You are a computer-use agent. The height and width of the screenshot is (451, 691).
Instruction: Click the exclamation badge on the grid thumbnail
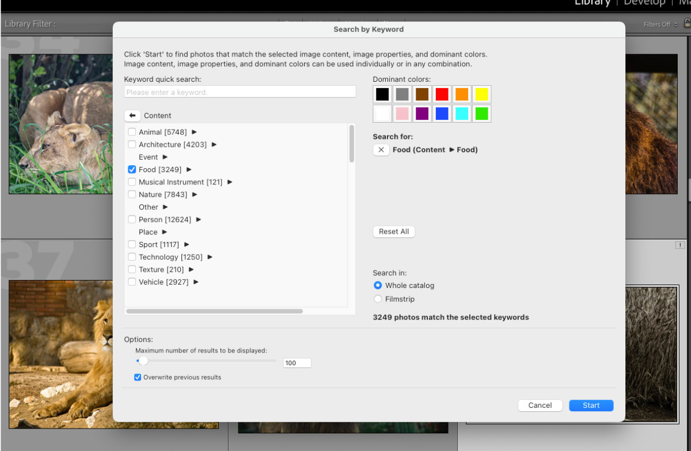(681, 245)
